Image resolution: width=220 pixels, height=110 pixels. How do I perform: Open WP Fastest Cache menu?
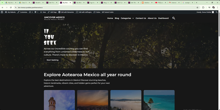[x=108, y=12]
